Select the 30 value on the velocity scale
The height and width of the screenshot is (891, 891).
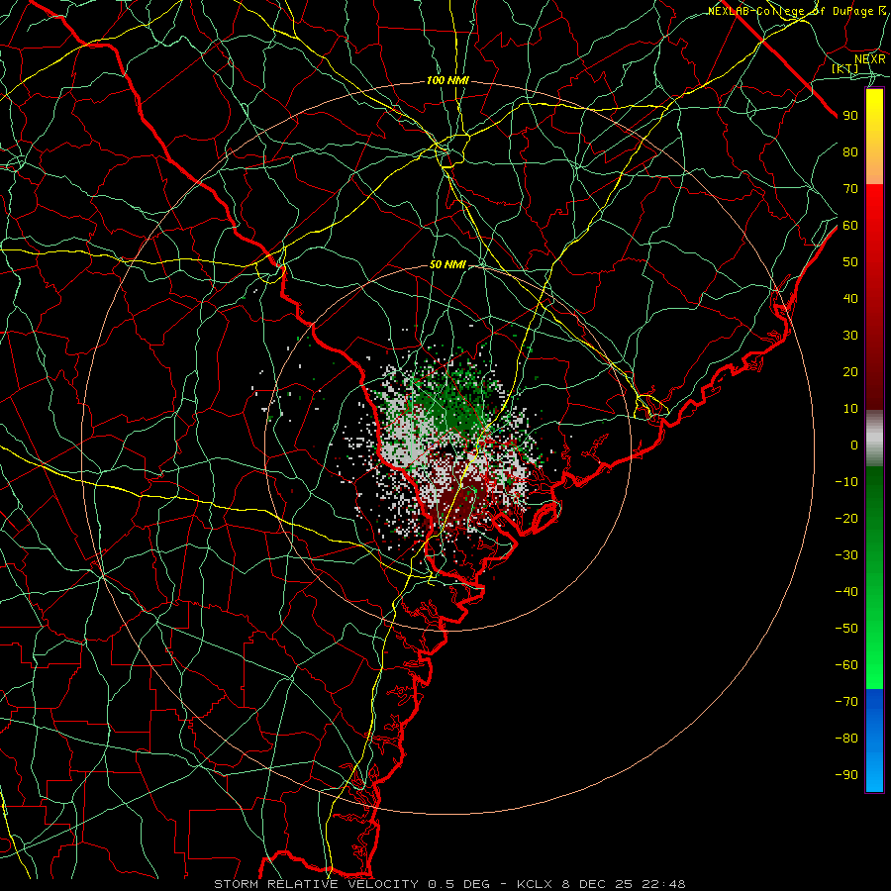click(x=850, y=336)
